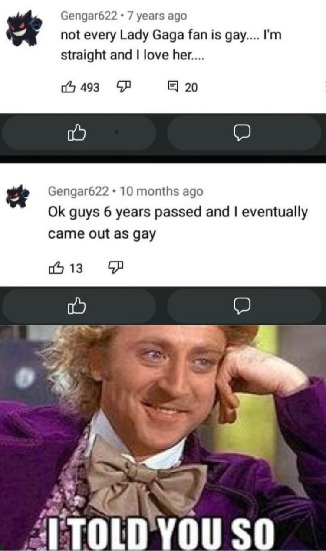
Task: Click the 493 like count
Action: coord(90,88)
